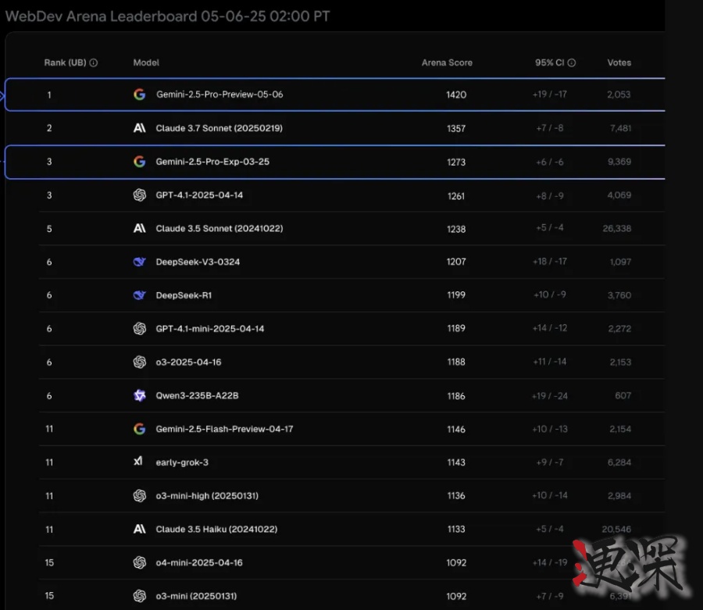703x610 pixels.
Task: Click the DeepSeek whale icon beside DeepSeek-V3-0324
Action: pos(140,262)
